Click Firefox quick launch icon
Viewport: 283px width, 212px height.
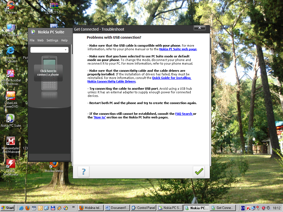coord(27,208)
